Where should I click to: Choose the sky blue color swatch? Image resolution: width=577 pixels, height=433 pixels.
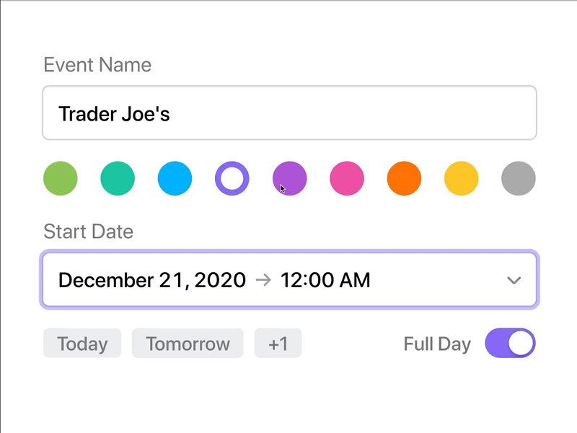pos(175,178)
